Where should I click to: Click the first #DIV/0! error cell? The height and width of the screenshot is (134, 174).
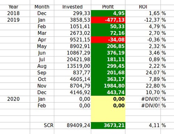[143, 99]
